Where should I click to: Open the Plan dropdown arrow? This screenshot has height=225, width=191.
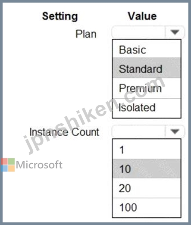click(175, 32)
